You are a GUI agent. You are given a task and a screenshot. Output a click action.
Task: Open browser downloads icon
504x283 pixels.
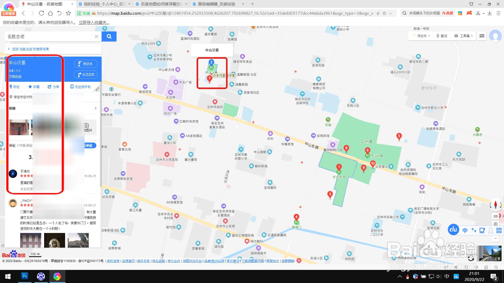pyautogui.click(x=490, y=13)
